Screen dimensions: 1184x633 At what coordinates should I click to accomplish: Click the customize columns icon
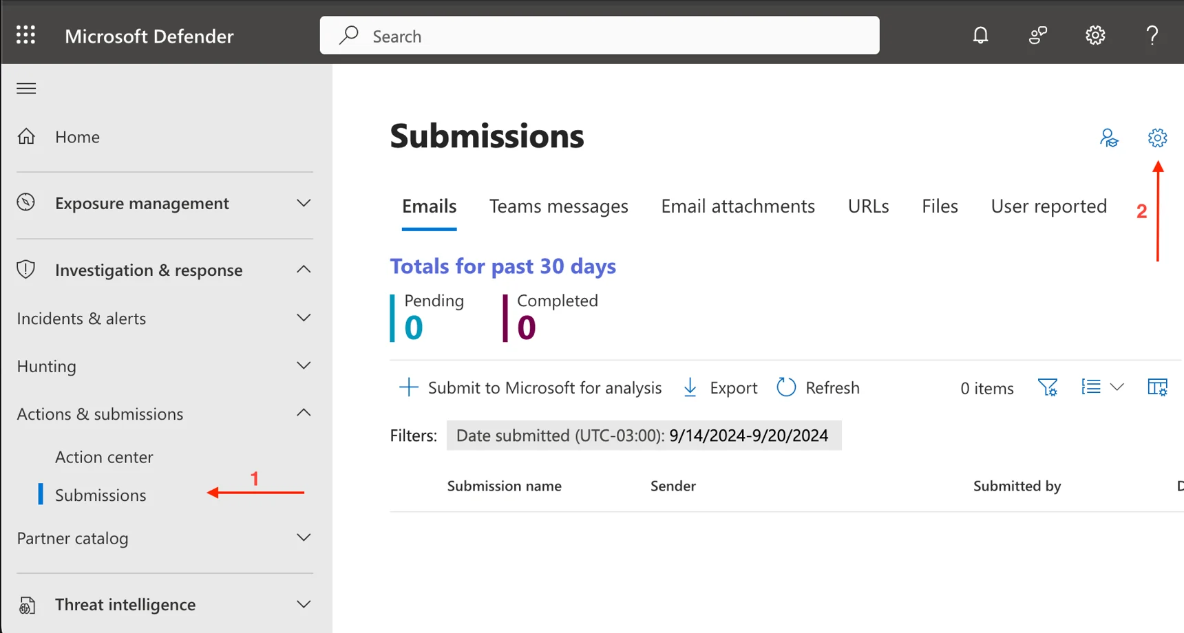point(1157,388)
